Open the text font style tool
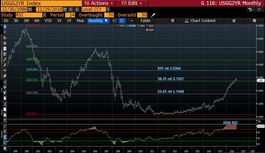Screen dimensions: 265x153 (5, 104)
